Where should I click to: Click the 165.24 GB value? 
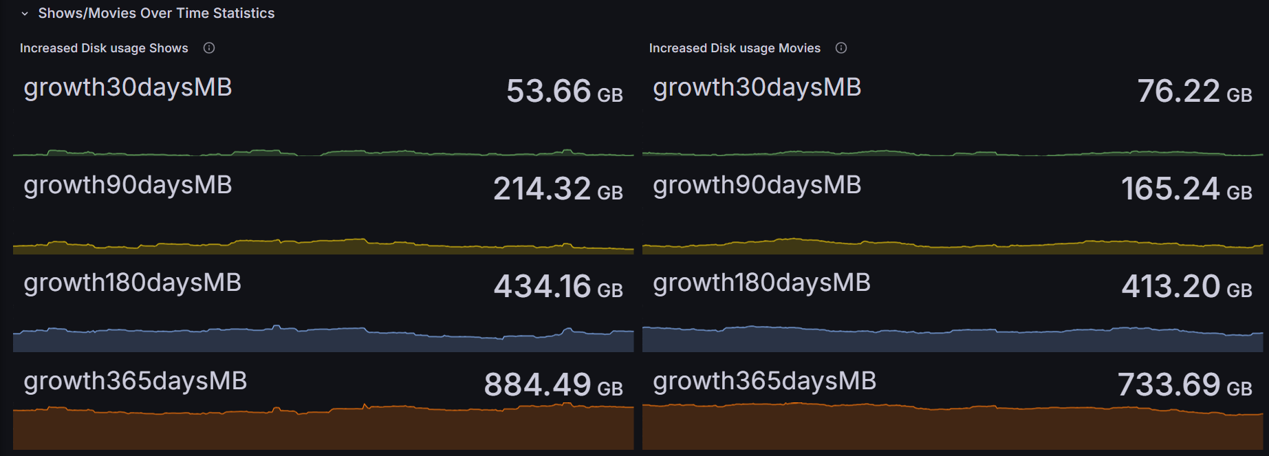click(x=1187, y=189)
